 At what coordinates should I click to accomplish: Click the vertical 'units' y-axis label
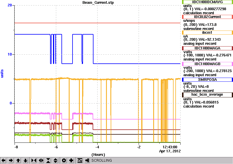click(x=2, y=74)
